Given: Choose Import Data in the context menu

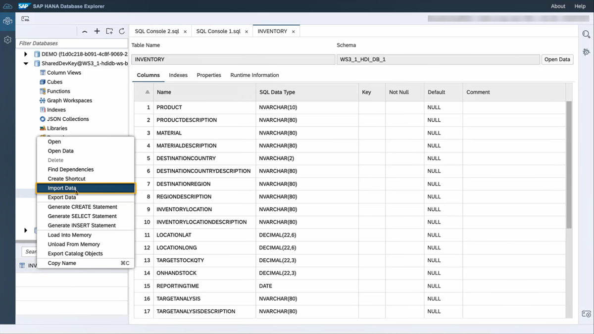Looking at the screenshot, I should click(x=85, y=188).
